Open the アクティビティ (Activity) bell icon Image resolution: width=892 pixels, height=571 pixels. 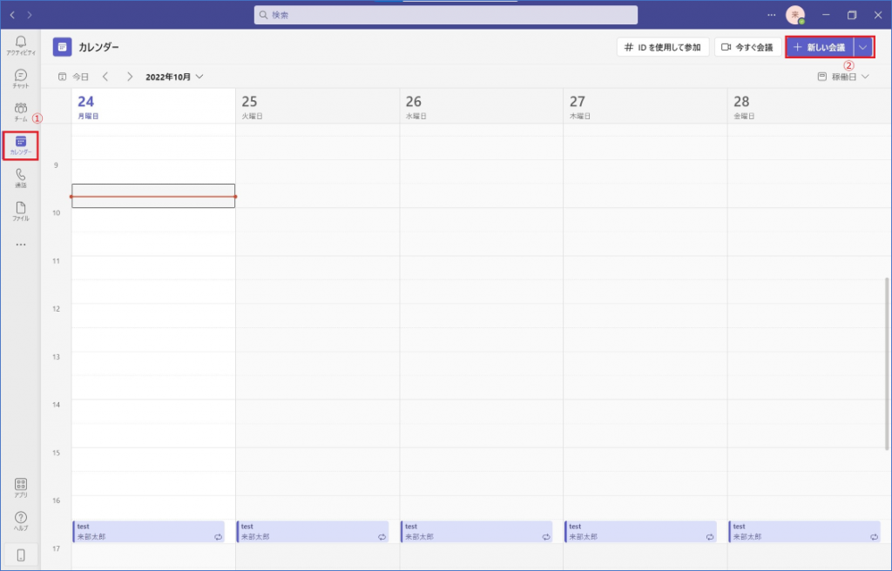(x=21, y=44)
